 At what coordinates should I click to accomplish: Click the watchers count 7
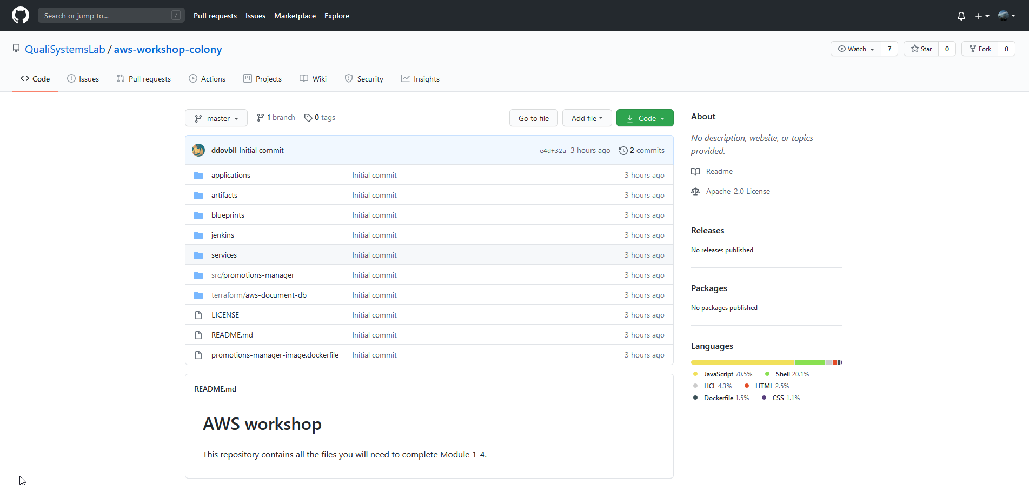(x=889, y=49)
